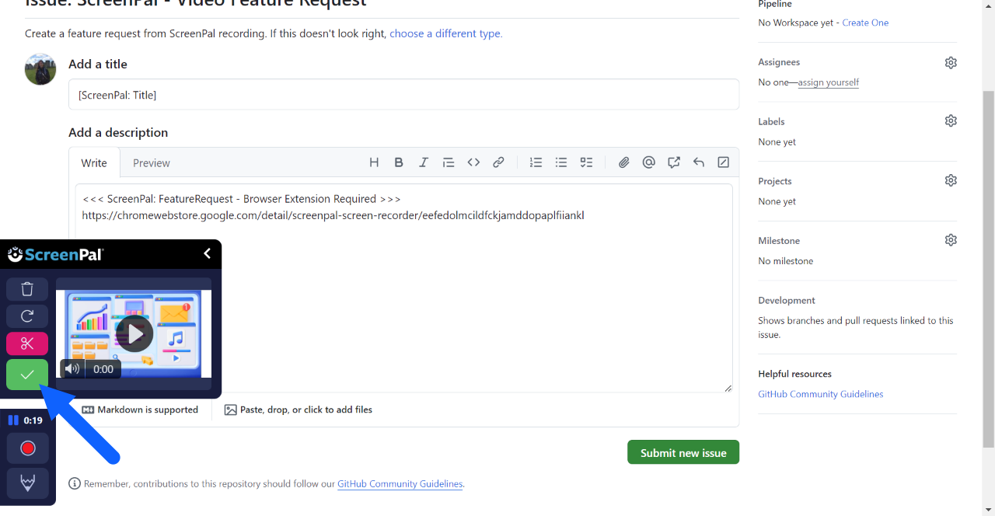Open GitHub Community Guidelines sidebar link

pyautogui.click(x=821, y=394)
